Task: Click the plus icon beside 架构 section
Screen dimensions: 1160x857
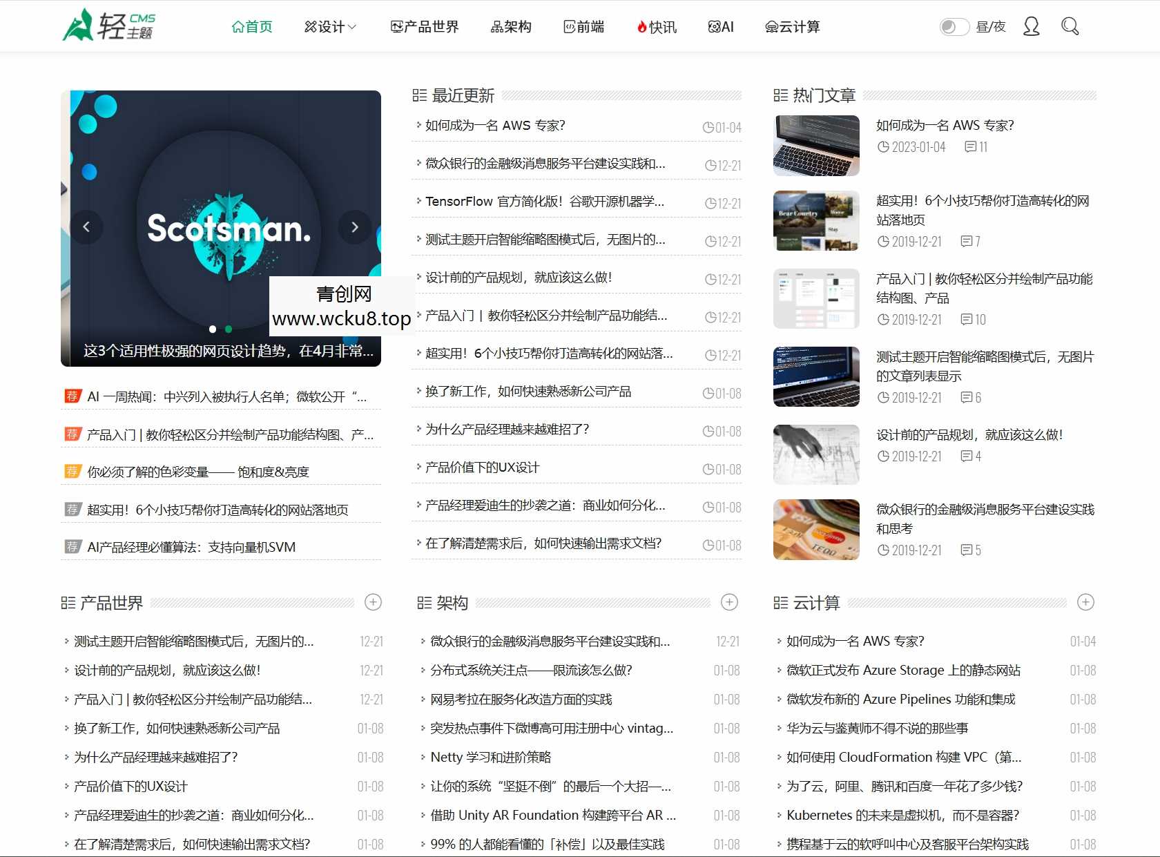Action: point(728,602)
